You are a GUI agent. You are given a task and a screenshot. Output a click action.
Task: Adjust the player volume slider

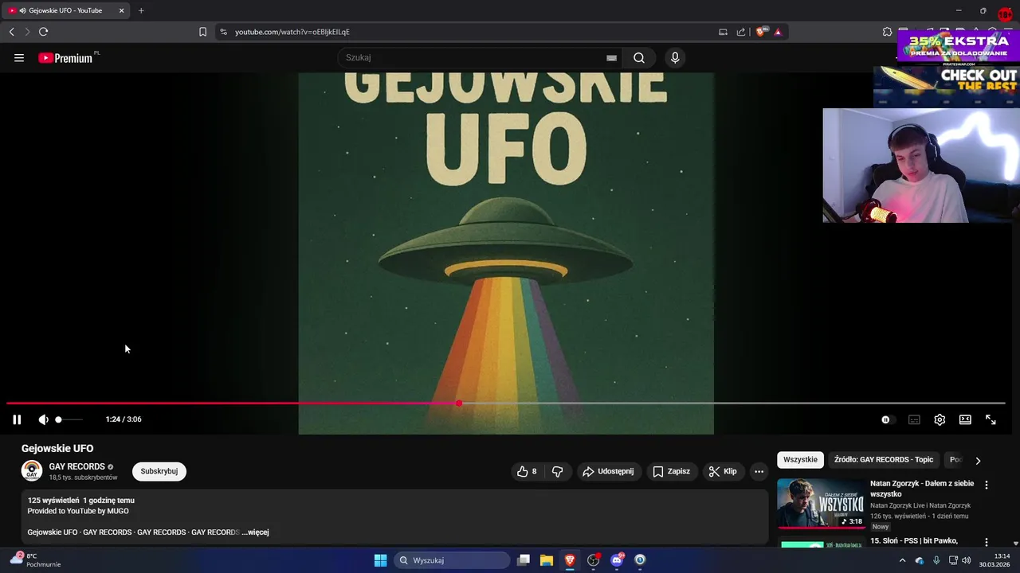[69, 419]
